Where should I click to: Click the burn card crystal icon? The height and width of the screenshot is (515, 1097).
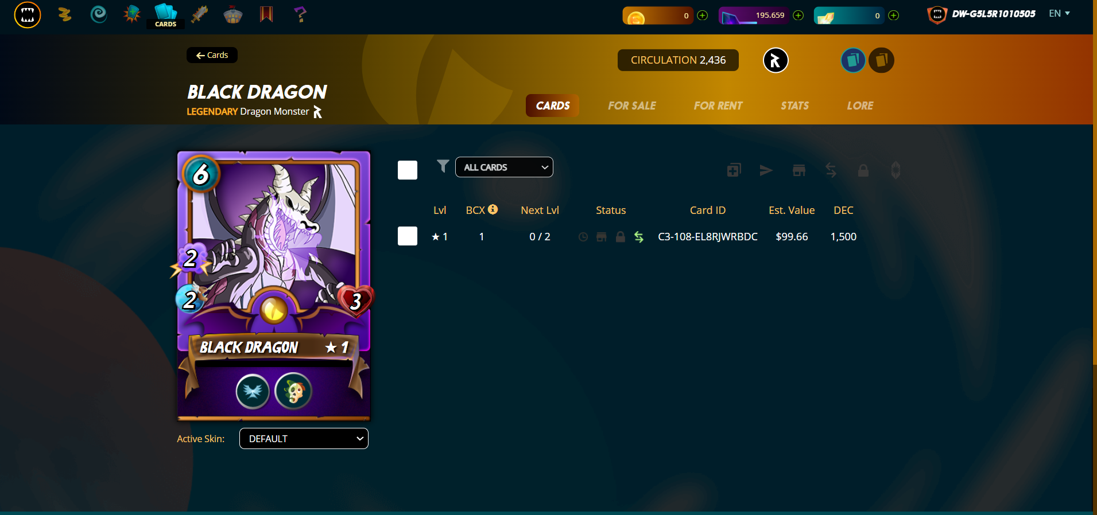coord(896,170)
